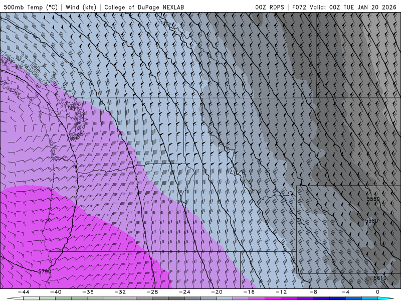Click the -20 colorbar tick label
This screenshot has height=301, width=401.
pos(217,292)
